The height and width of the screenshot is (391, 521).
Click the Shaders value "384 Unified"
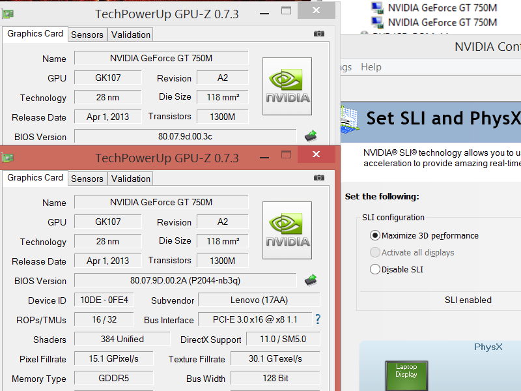122,339
